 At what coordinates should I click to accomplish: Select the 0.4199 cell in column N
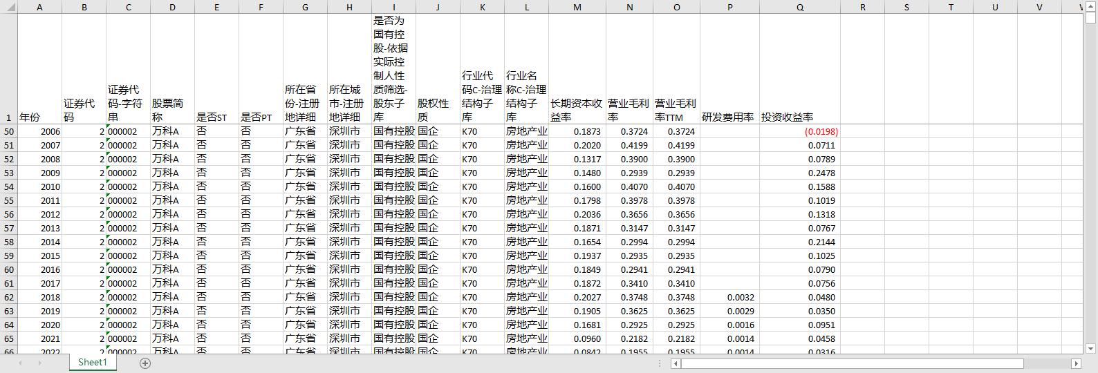(x=629, y=145)
